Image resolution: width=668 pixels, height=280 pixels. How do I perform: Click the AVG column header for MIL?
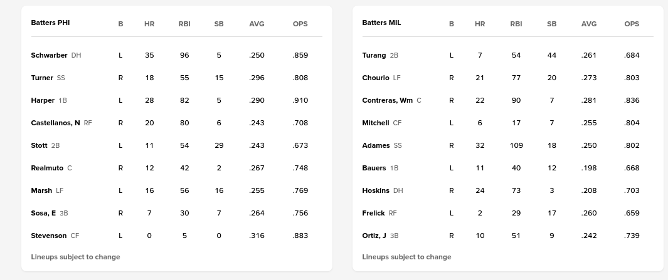tap(589, 24)
